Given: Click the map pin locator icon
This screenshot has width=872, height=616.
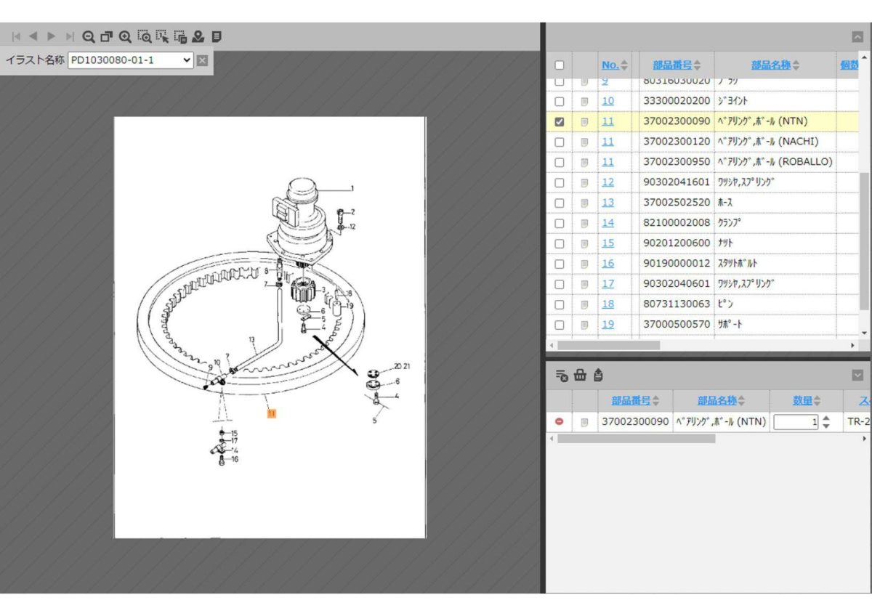Looking at the screenshot, I should point(198,36).
